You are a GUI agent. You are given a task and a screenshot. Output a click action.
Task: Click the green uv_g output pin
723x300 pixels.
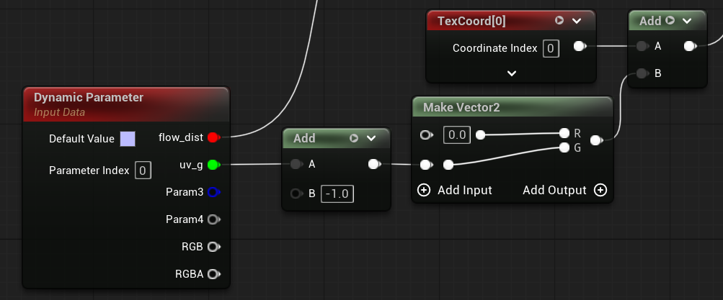(213, 165)
